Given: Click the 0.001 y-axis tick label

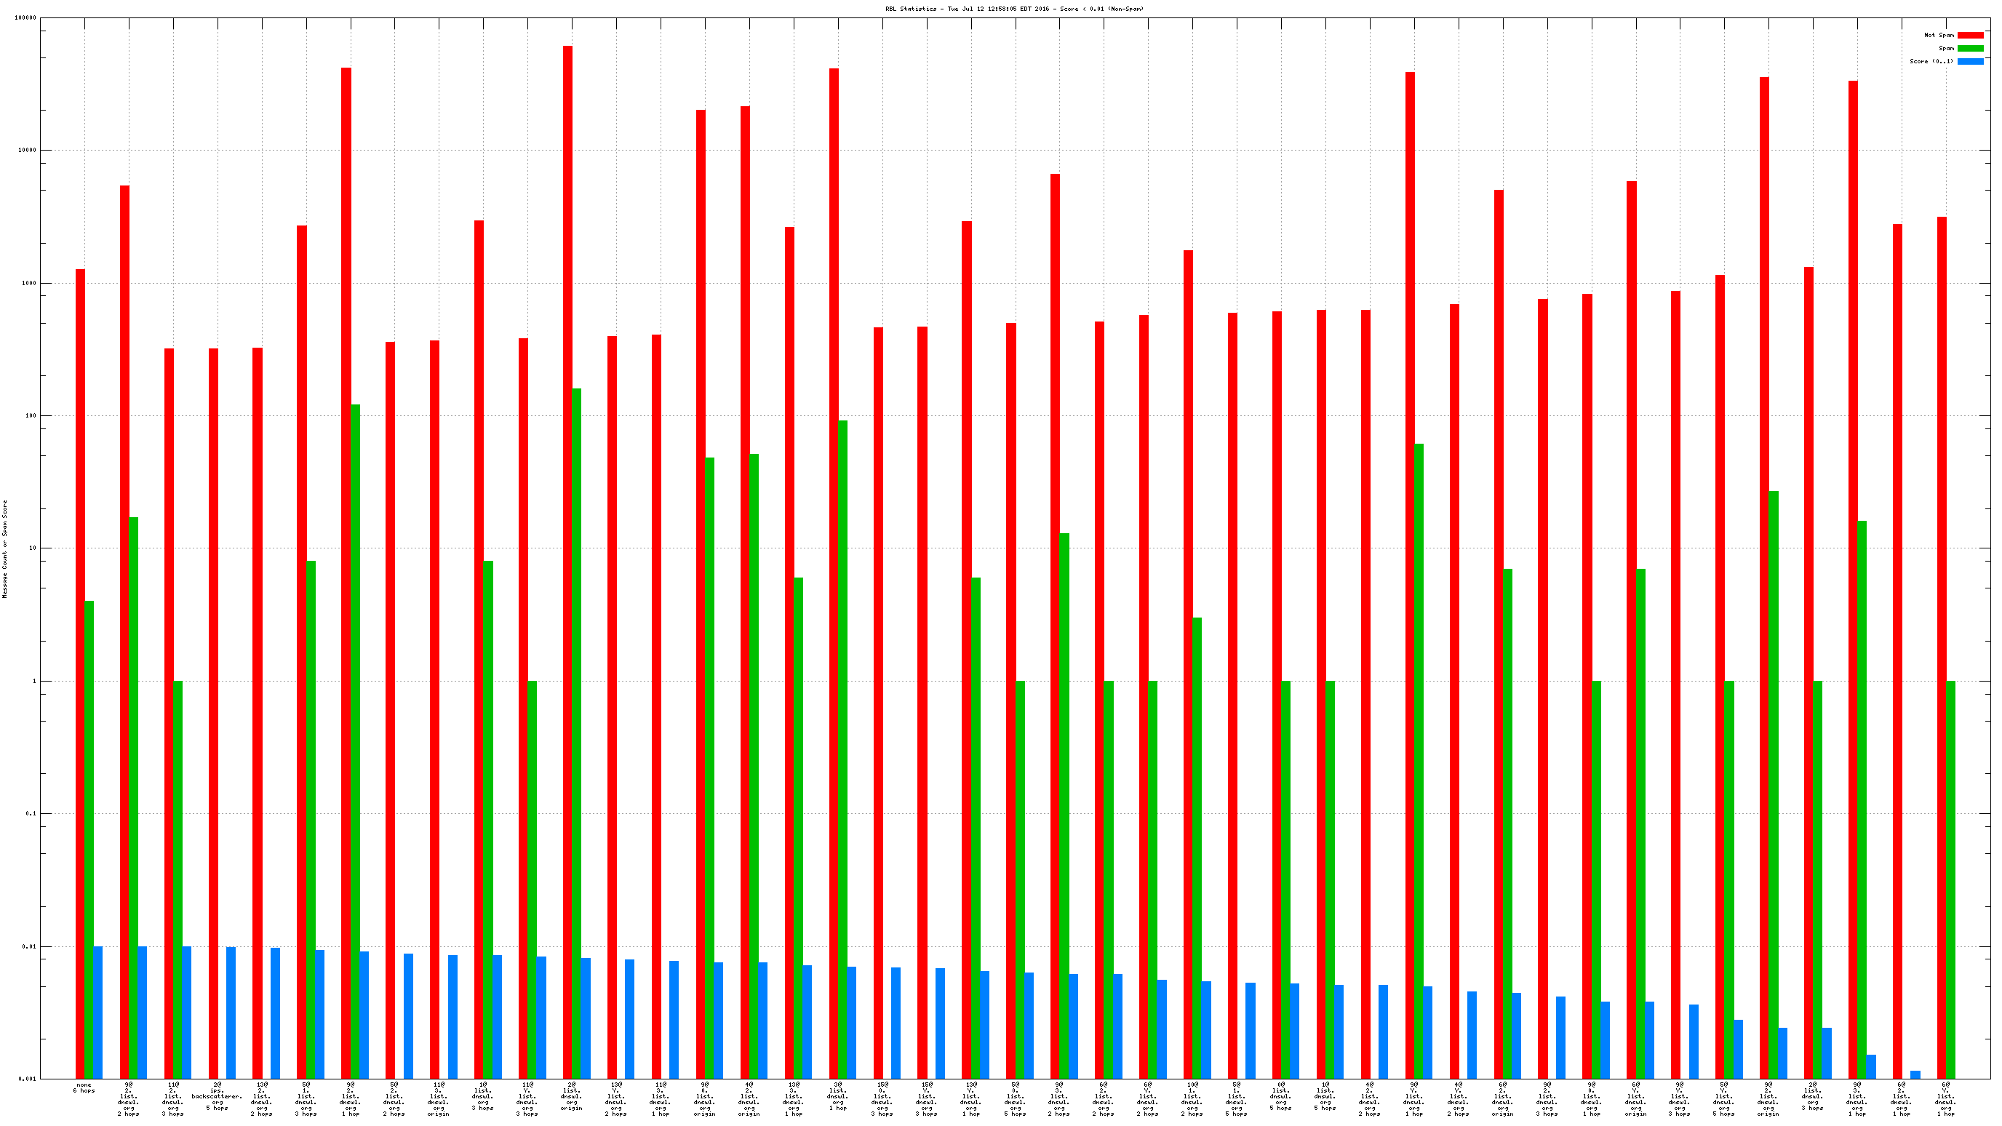Looking at the screenshot, I should pyautogui.click(x=28, y=1079).
